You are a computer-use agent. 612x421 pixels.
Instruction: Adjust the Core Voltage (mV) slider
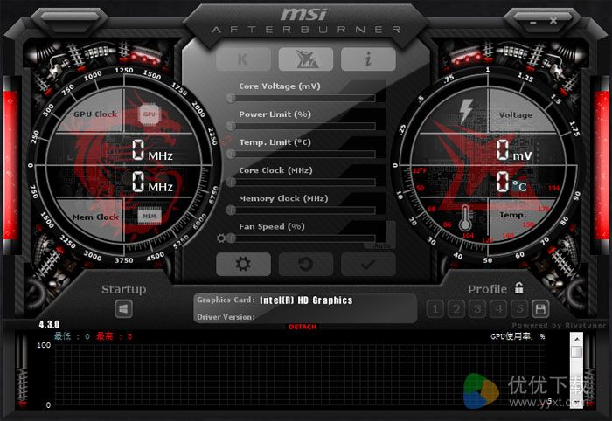(301, 98)
